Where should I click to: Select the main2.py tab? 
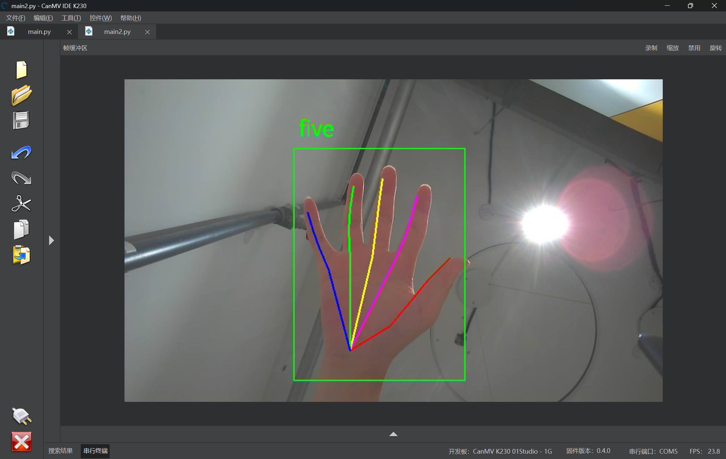(x=117, y=32)
